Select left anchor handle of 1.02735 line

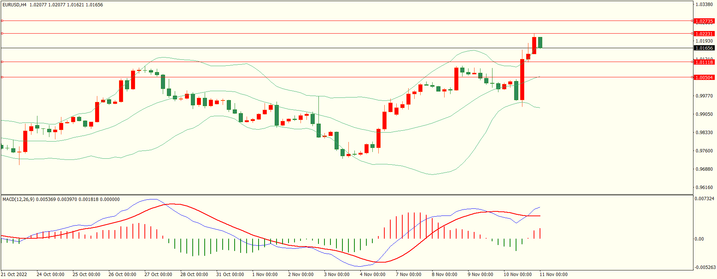[2, 21]
